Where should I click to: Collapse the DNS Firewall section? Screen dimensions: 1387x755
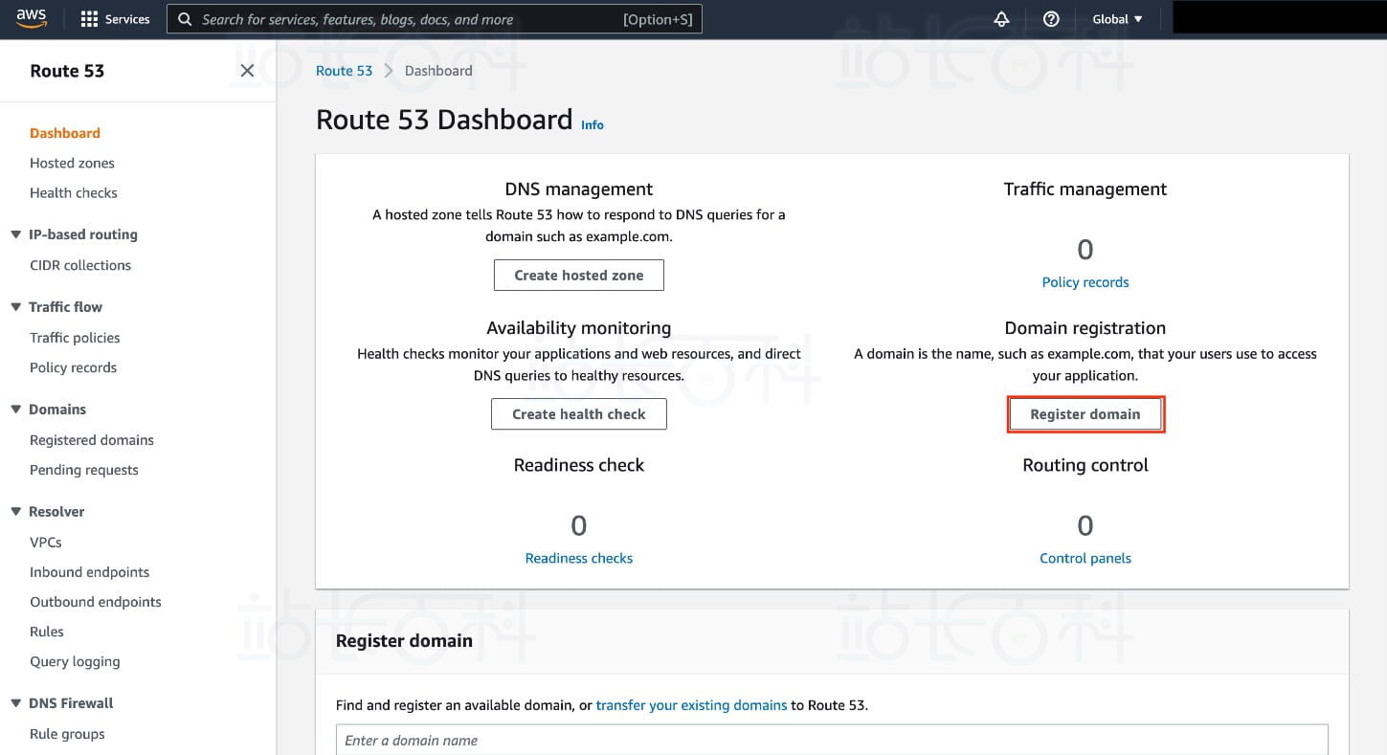[x=16, y=703]
